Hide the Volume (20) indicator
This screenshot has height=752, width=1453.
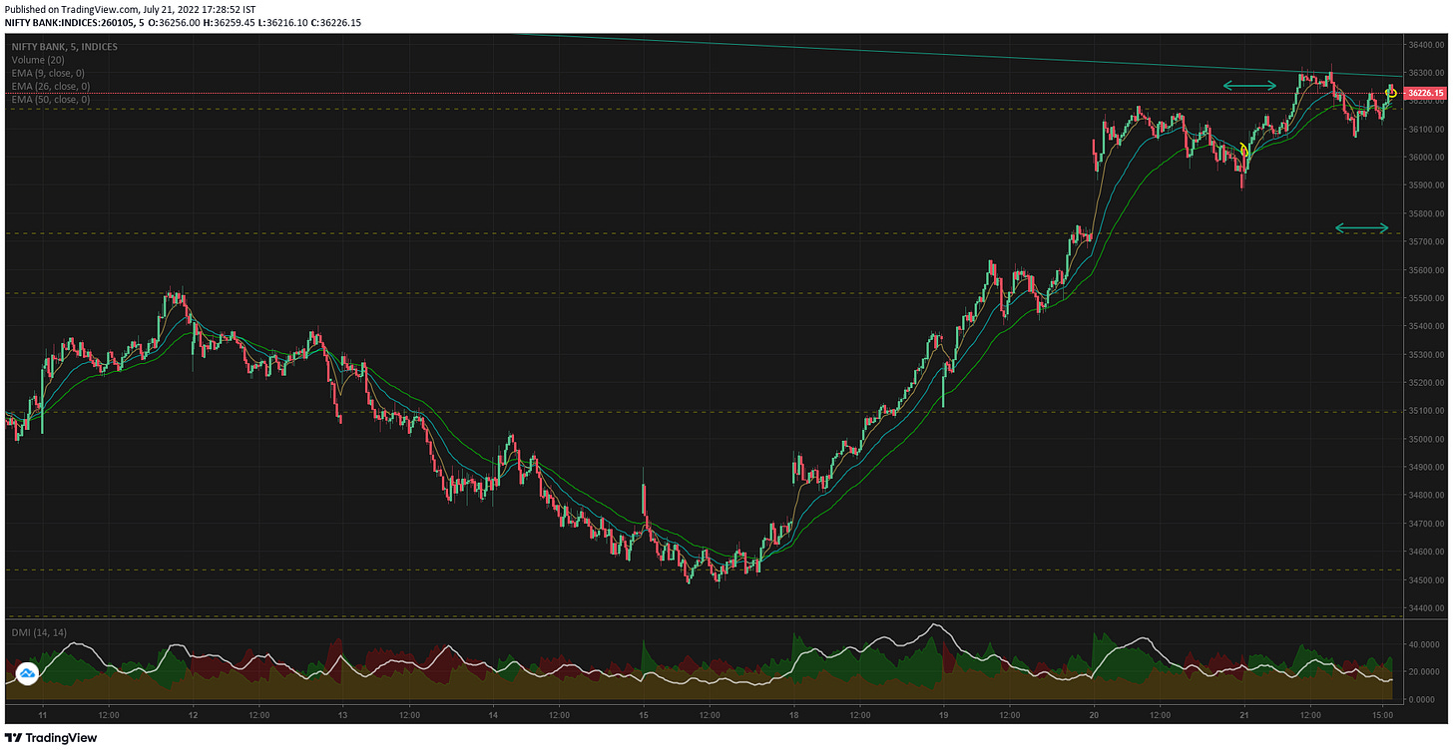(36, 60)
